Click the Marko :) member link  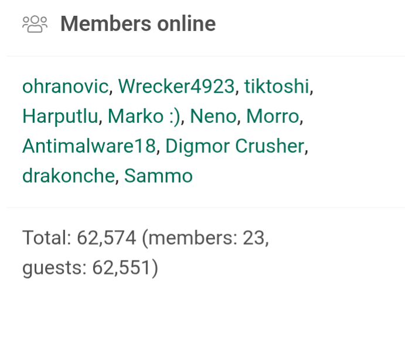[x=144, y=116]
